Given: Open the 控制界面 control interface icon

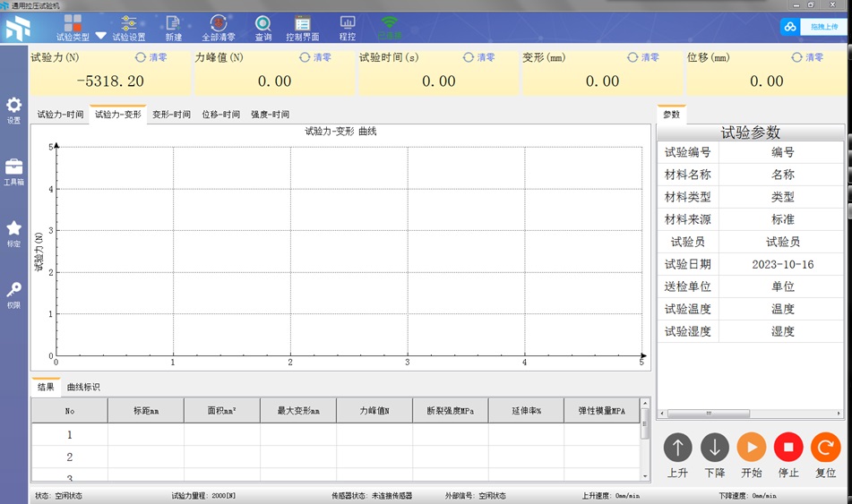Looking at the screenshot, I should (303, 28).
